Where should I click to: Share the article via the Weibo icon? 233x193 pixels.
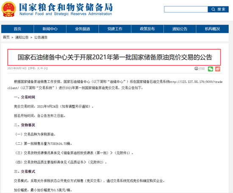click(x=218, y=69)
